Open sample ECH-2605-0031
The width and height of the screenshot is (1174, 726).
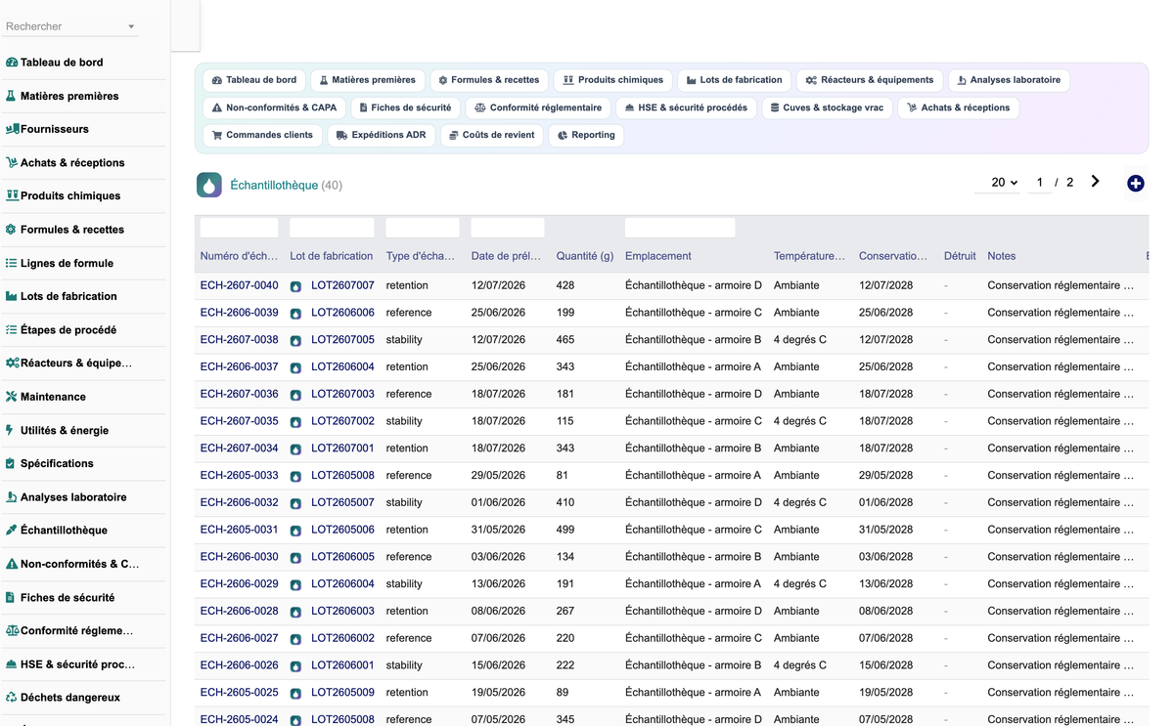(239, 530)
